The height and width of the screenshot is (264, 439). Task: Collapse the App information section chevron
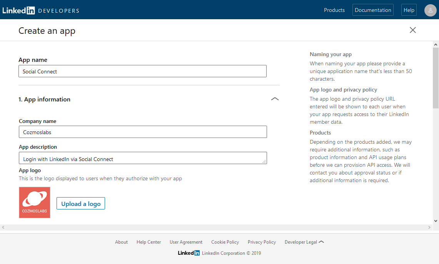(275, 99)
